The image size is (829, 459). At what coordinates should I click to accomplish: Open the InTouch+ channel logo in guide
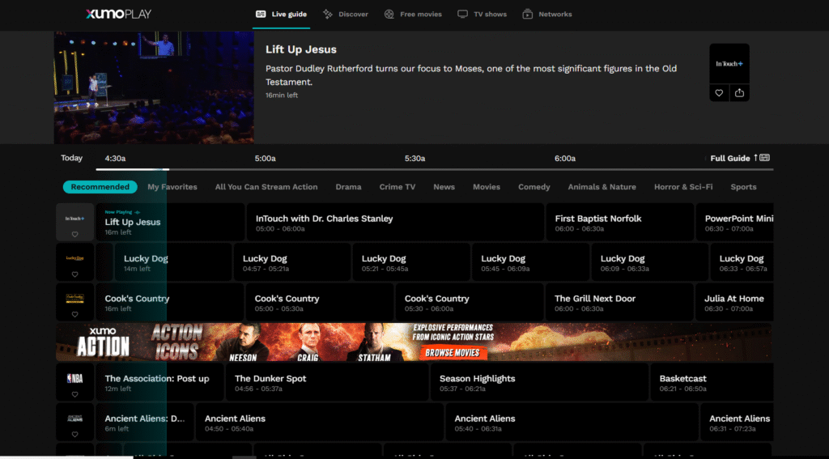74,217
